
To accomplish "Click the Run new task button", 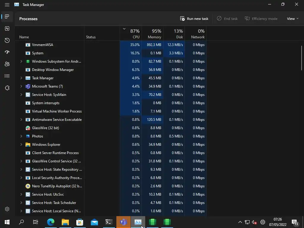I will pos(194,19).
